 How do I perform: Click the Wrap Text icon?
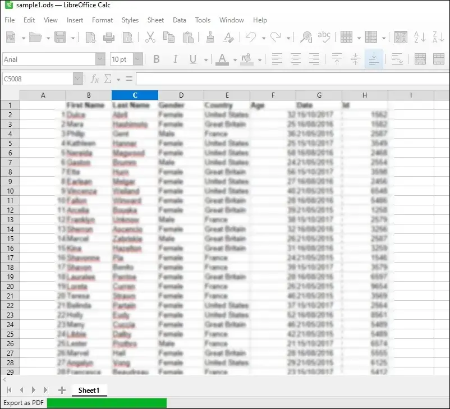pos(397,59)
